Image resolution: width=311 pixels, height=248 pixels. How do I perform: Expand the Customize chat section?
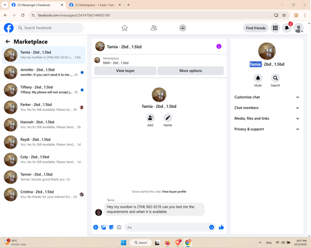coord(267,97)
